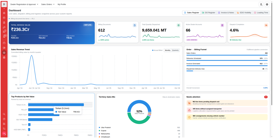Image resolution: width=273 pixels, height=138 pixels.
Task: Open the help question-mark icon
Action: click(4, 119)
